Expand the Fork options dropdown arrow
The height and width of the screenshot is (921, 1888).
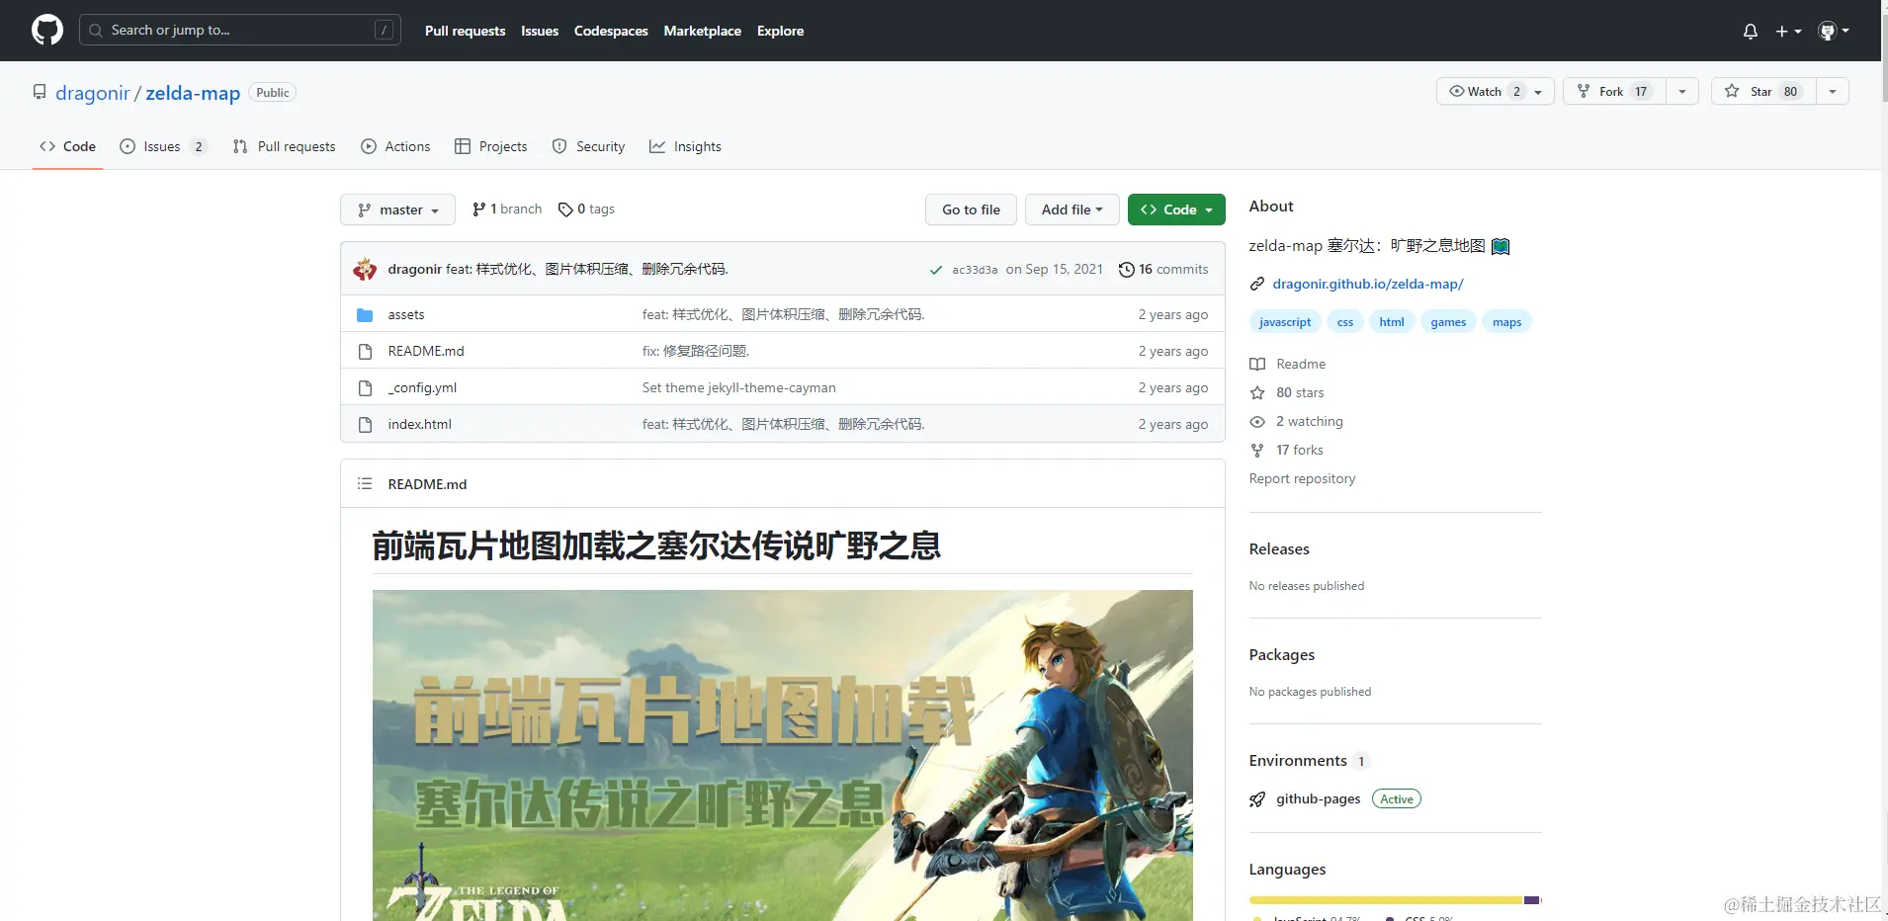coord(1682,91)
